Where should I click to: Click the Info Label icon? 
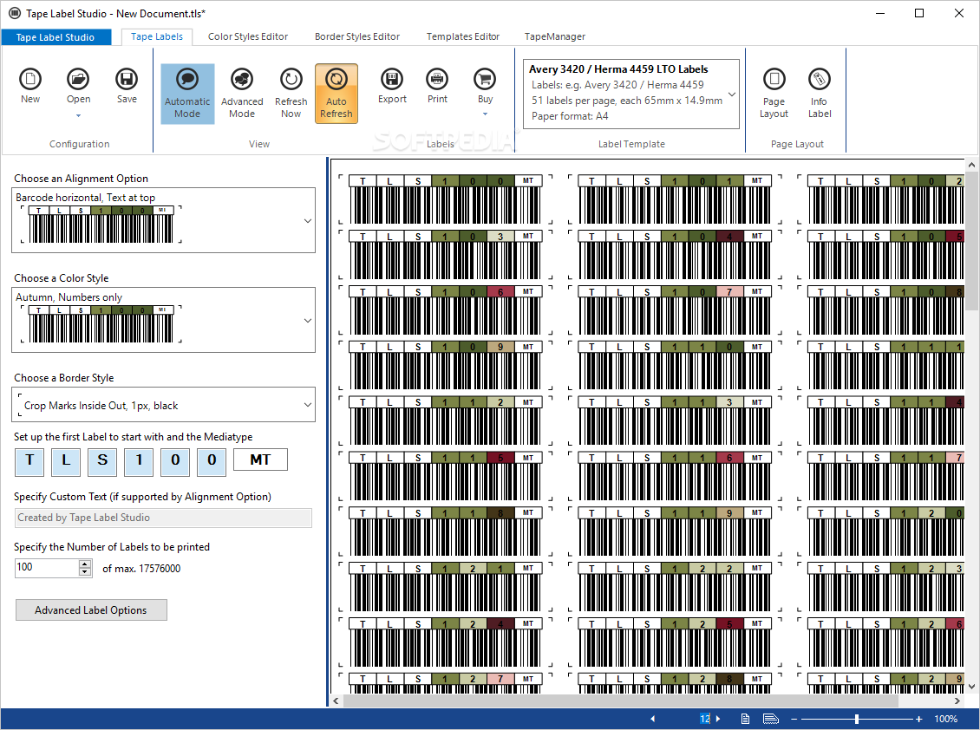click(820, 80)
